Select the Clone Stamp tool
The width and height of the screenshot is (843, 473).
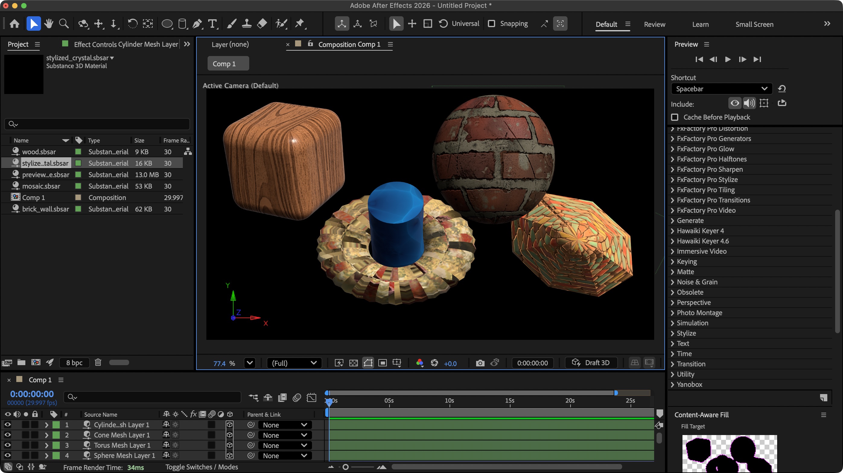click(247, 23)
